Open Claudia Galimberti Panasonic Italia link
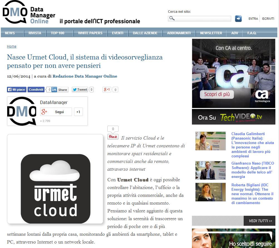Screen dimensions: 279x248 click(253, 145)
